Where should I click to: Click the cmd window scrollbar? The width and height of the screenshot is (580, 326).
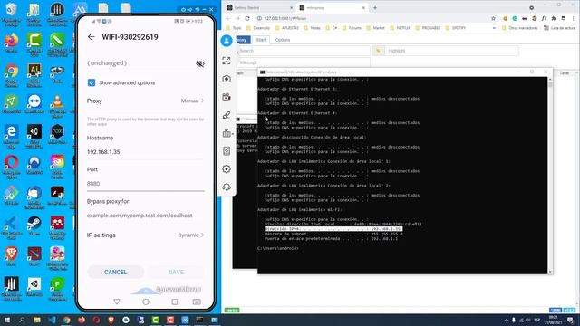(x=550, y=175)
